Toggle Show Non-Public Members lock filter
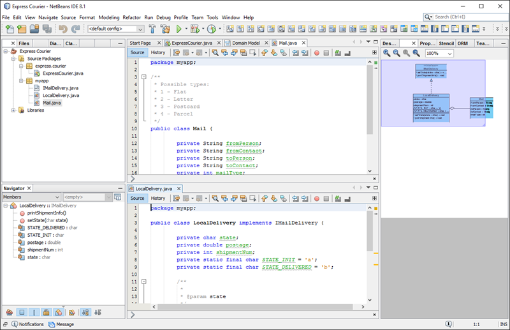The height and width of the screenshot is (330, 510). [x=46, y=312]
